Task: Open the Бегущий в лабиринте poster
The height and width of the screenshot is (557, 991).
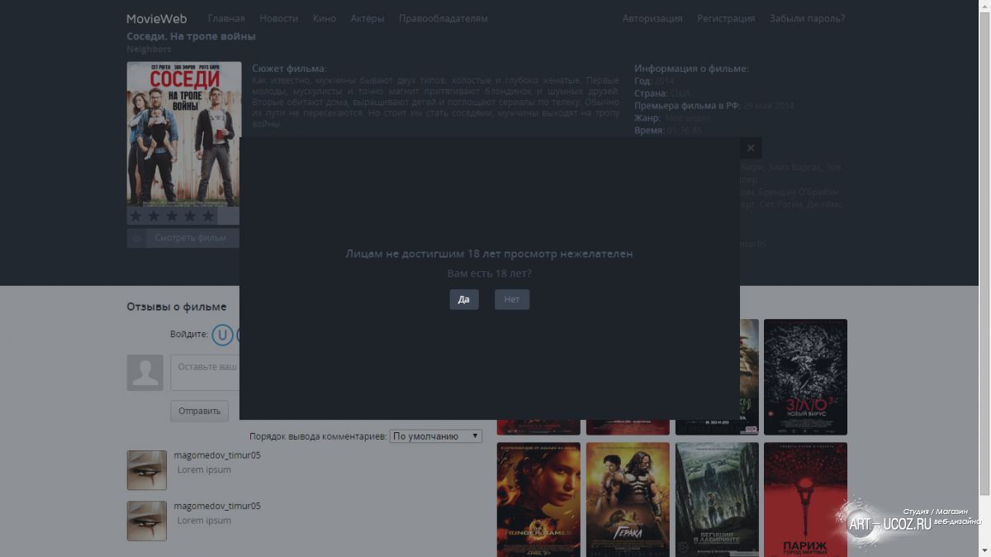Action: click(717, 500)
